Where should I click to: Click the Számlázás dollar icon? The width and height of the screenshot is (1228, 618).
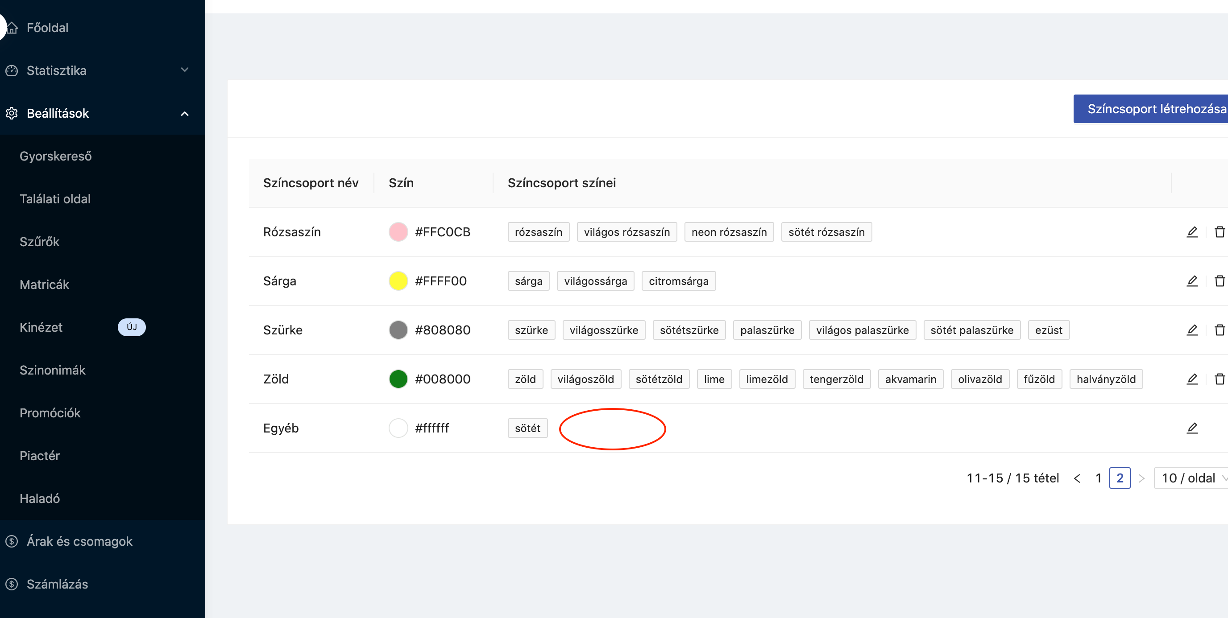click(12, 584)
